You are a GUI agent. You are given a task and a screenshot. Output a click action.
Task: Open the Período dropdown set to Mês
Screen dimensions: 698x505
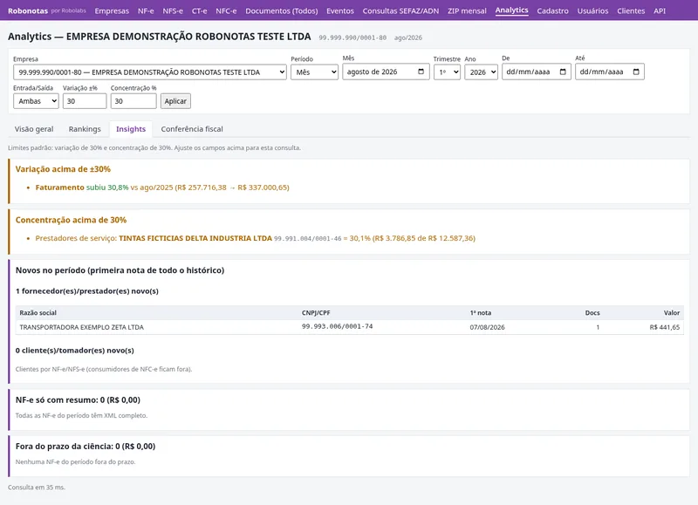coord(314,72)
